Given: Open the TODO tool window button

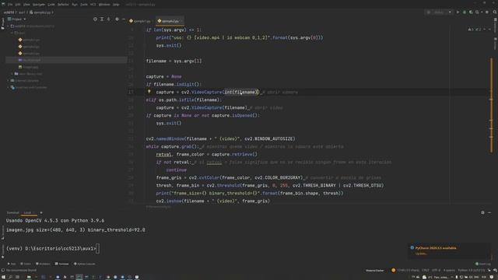Looking at the screenshot, I should (x=26, y=264).
